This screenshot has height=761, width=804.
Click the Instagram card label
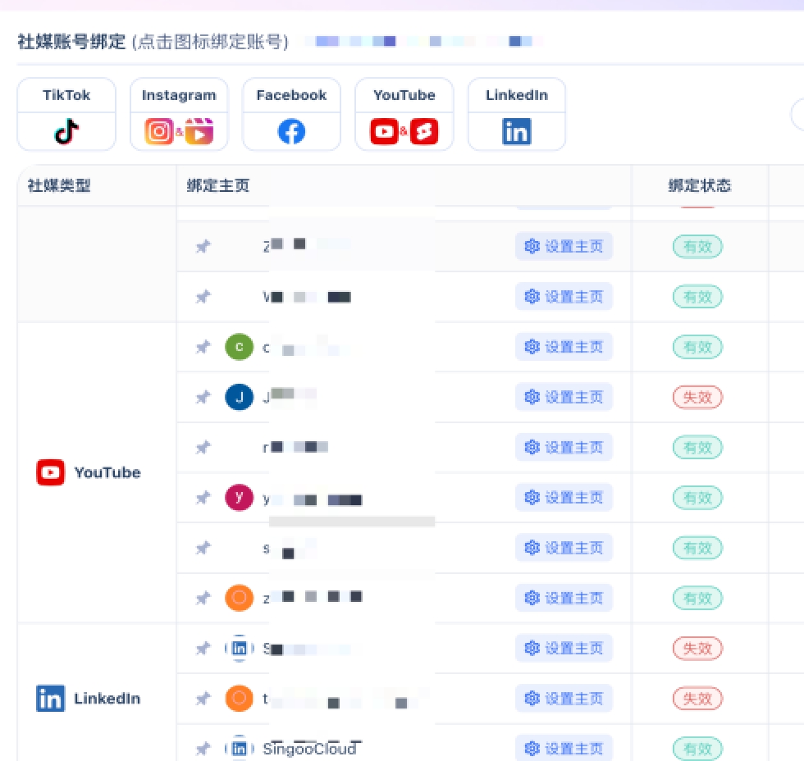pos(179,95)
